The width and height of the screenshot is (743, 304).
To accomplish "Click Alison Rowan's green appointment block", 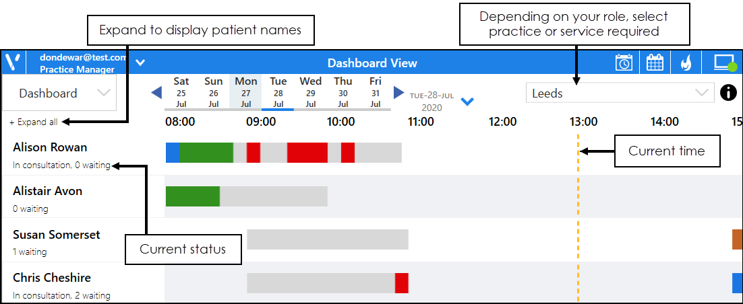I will [206, 153].
